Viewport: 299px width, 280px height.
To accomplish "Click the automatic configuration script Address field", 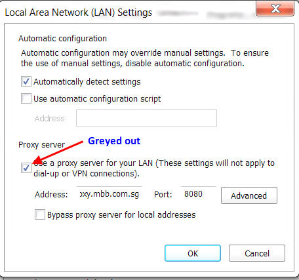I will click(146, 118).
